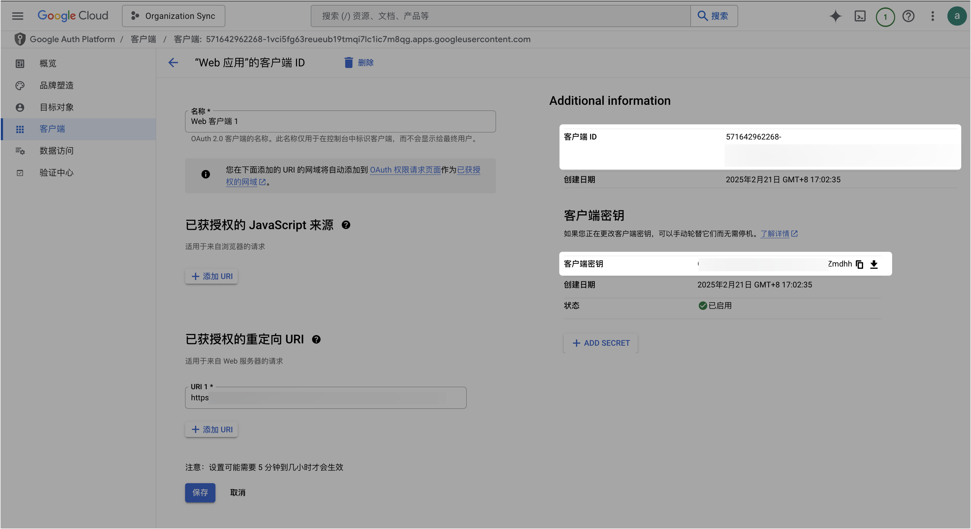The width and height of the screenshot is (971, 529).
Task: Open 验证中心 in the sidebar
Action: click(79, 173)
